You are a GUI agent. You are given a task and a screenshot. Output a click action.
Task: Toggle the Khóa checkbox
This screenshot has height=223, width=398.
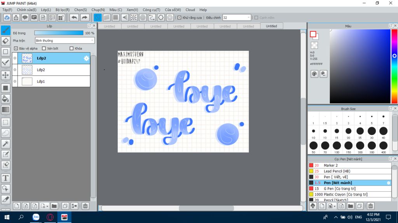72,48
